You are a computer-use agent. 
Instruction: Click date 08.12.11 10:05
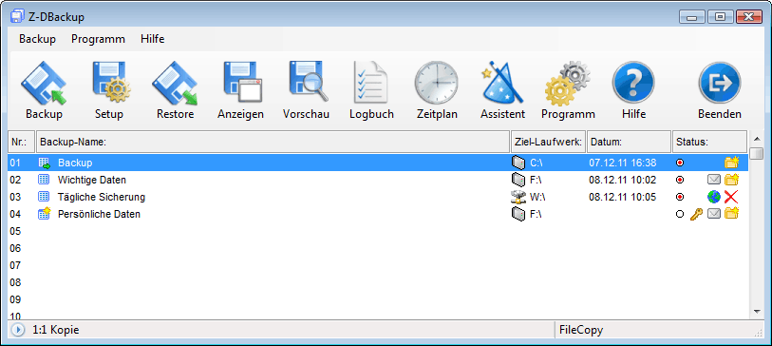[x=622, y=197]
